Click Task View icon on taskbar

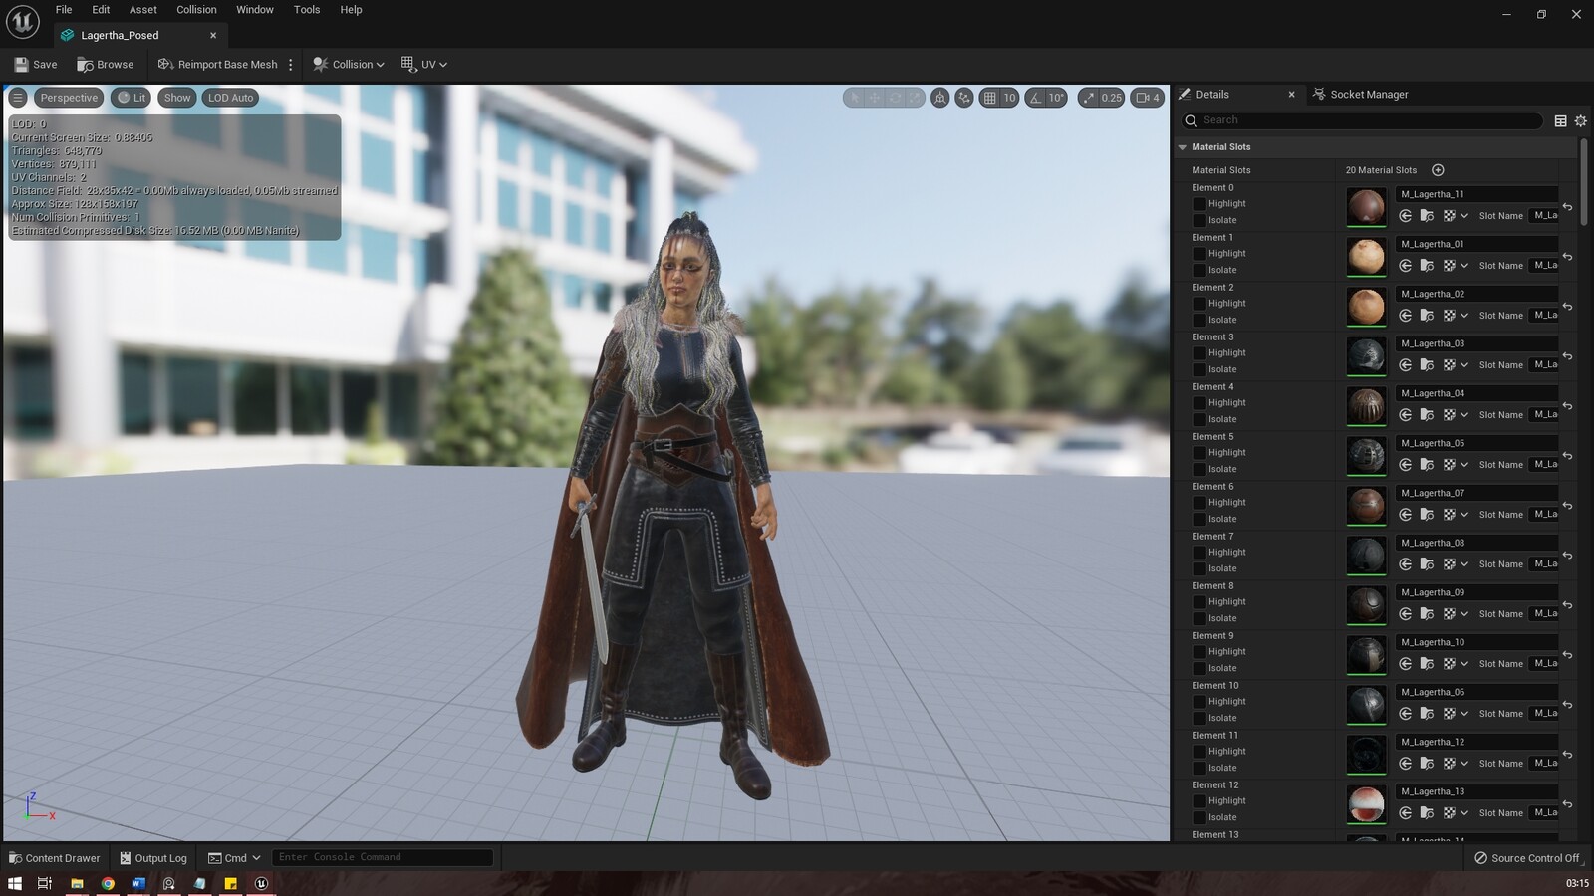tap(45, 883)
